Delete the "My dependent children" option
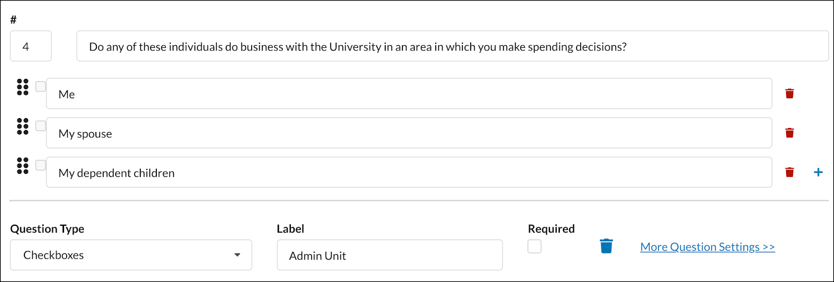This screenshot has width=834, height=282. 790,172
